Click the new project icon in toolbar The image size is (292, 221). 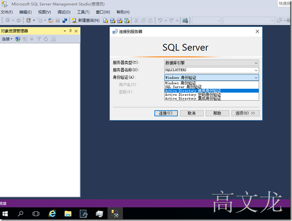pyautogui.click(x=28, y=21)
